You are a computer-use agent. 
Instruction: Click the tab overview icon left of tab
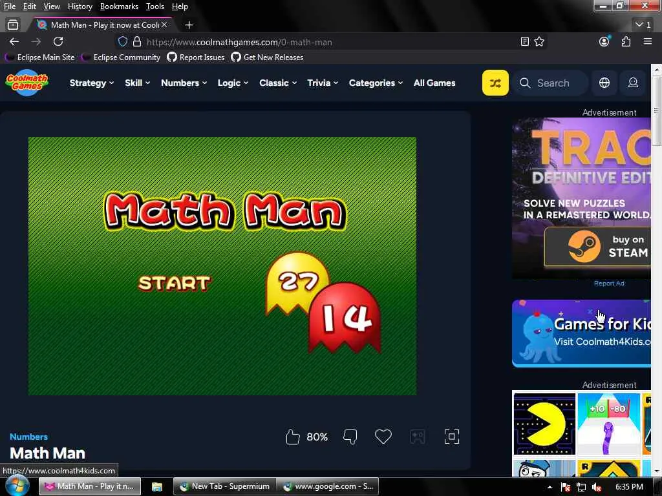(13, 25)
